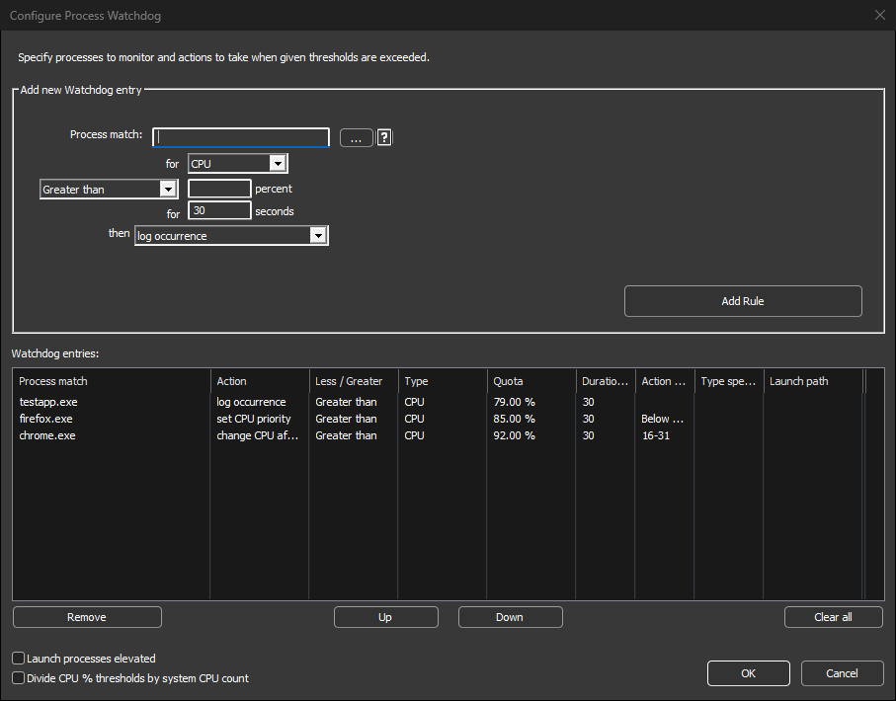Open the CPU metric type dropdown

click(x=238, y=163)
